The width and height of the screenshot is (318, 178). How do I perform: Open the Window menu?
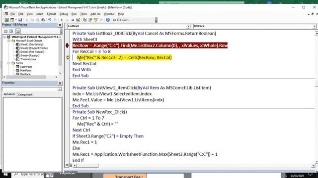coord(109,14)
